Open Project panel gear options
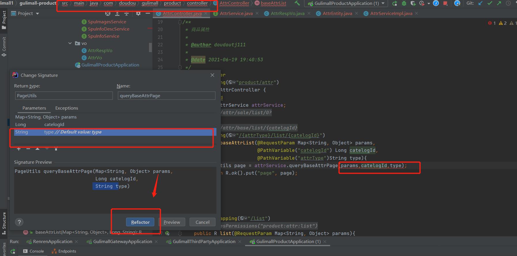Viewport: 517px width, 256px height. [138, 14]
